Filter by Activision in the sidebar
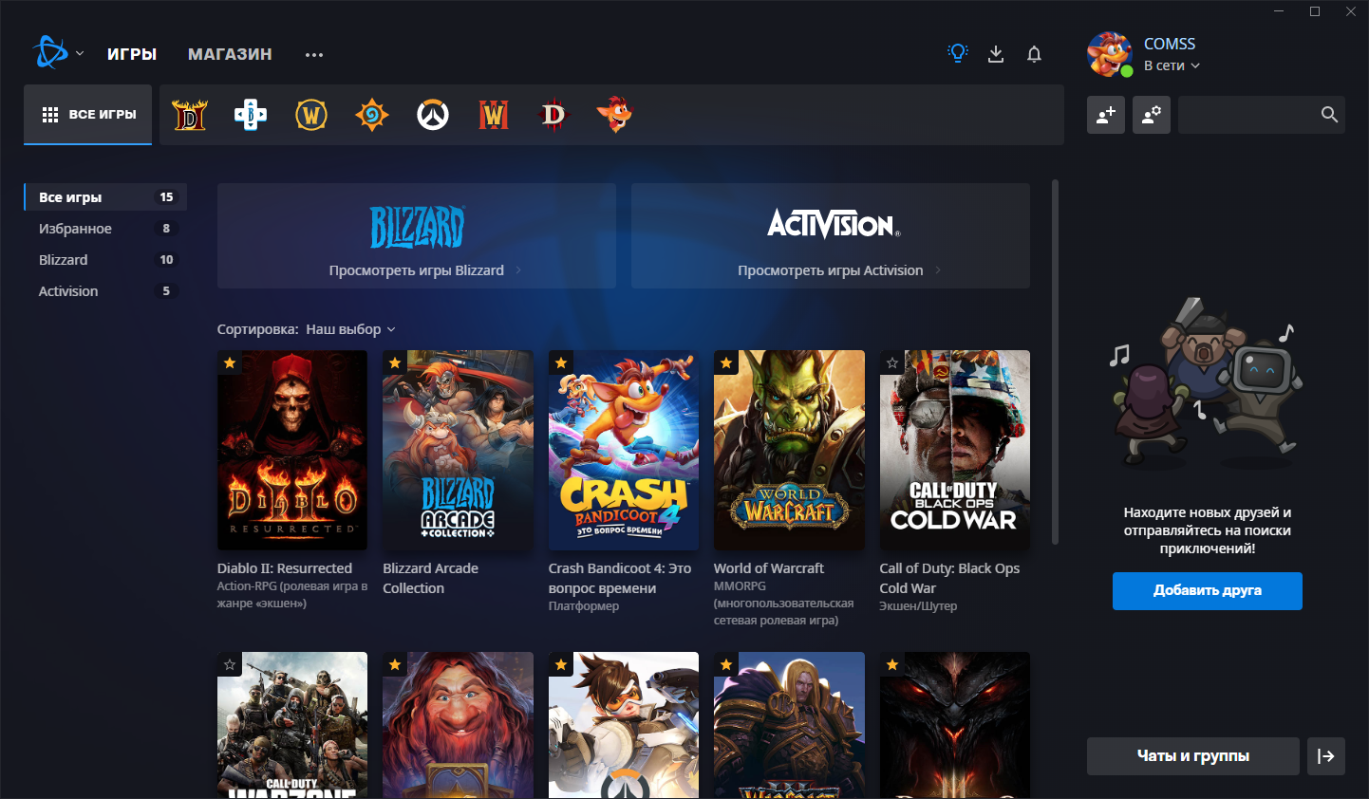 [105, 291]
